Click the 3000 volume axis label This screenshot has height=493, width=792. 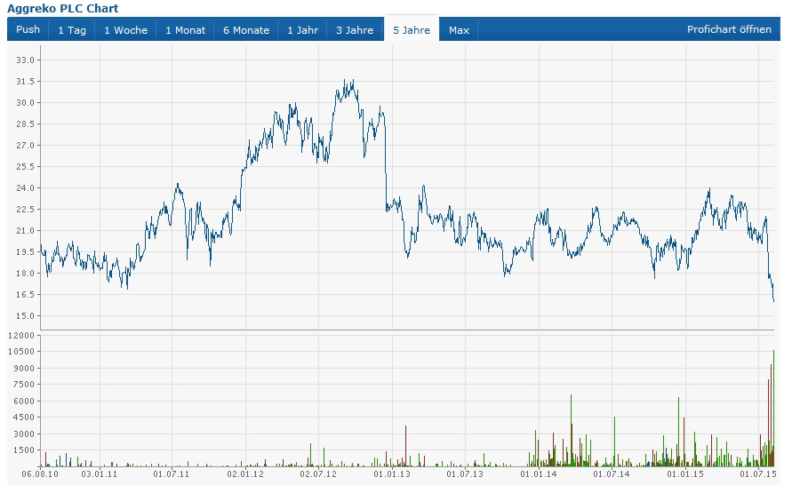(x=24, y=434)
